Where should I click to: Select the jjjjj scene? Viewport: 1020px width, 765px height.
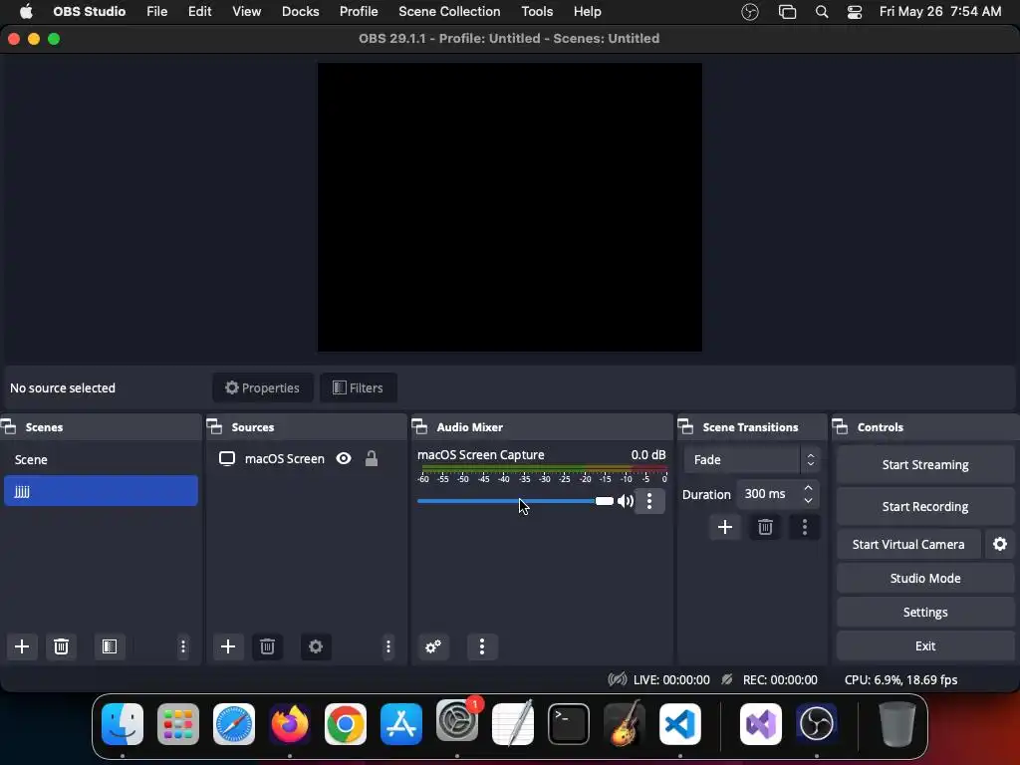(x=101, y=490)
